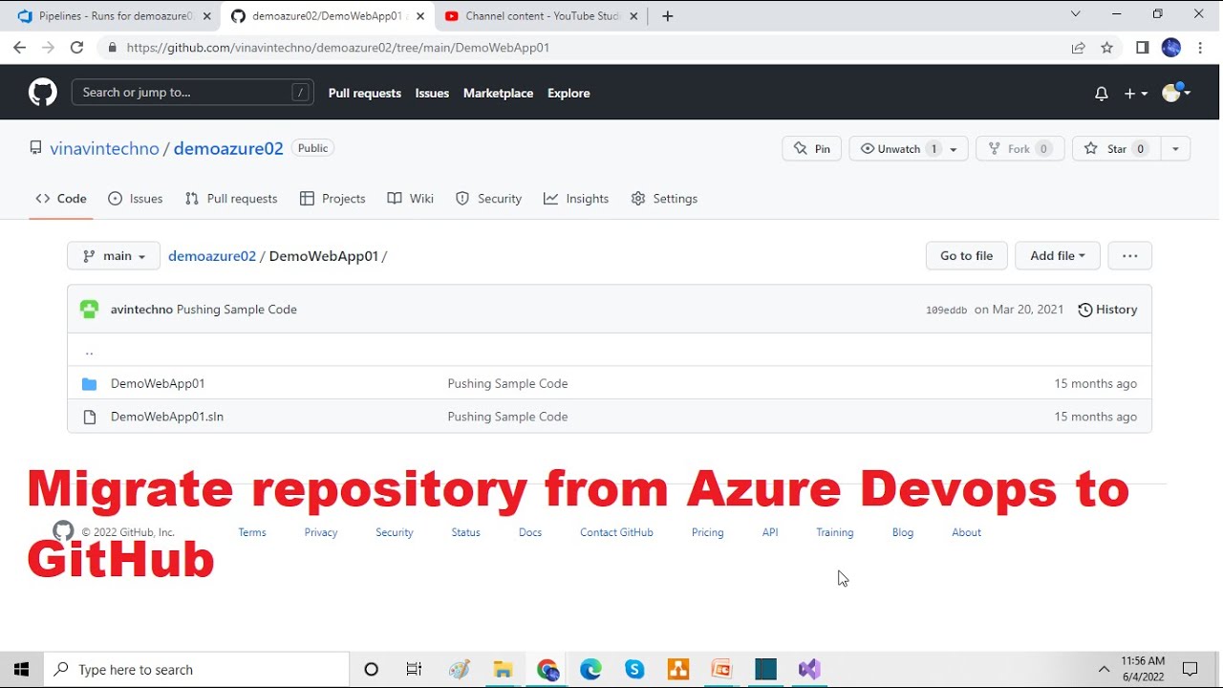Open Pull requests in top navigation
The height and width of the screenshot is (688, 1223).
[x=365, y=93]
